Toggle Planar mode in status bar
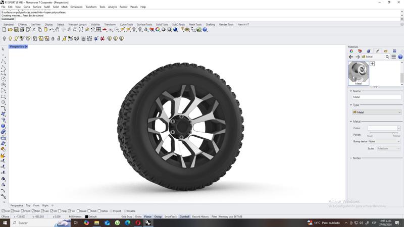The image size is (404, 227). pyautogui.click(x=147, y=217)
